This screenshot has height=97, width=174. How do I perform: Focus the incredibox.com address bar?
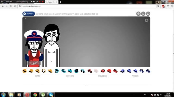(x=87, y=6)
